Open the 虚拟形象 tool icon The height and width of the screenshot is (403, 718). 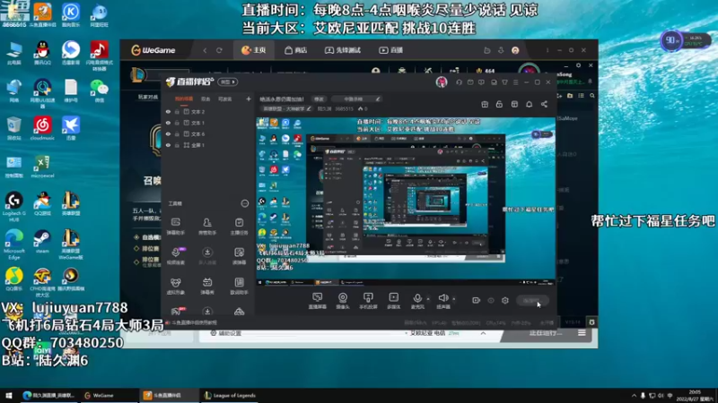pos(175,286)
